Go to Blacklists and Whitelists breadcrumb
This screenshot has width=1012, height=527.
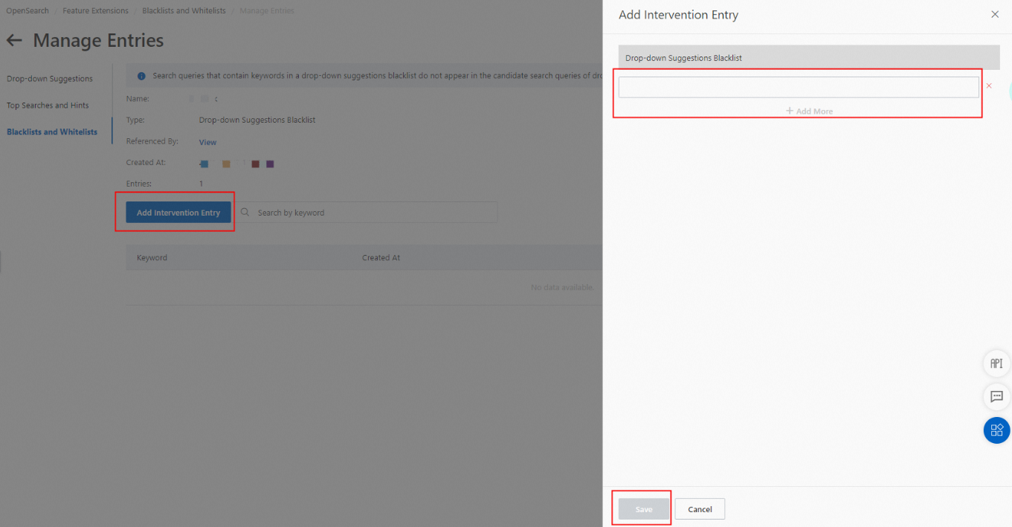[x=184, y=11]
